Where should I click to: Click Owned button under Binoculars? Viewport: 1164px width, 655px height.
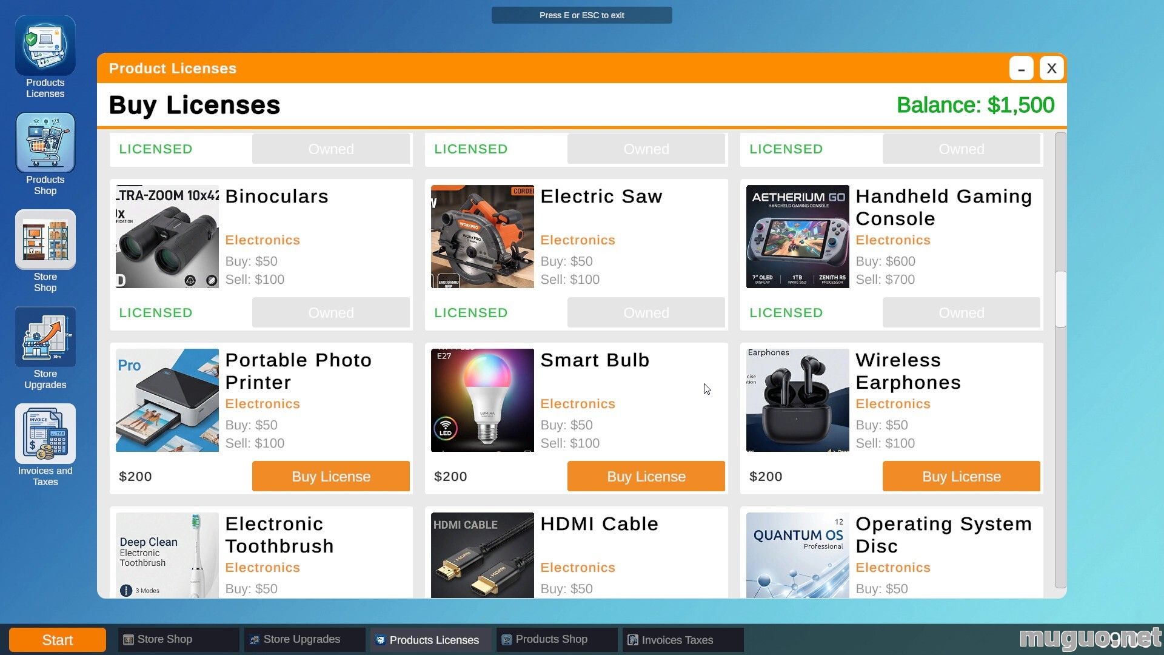click(331, 312)
